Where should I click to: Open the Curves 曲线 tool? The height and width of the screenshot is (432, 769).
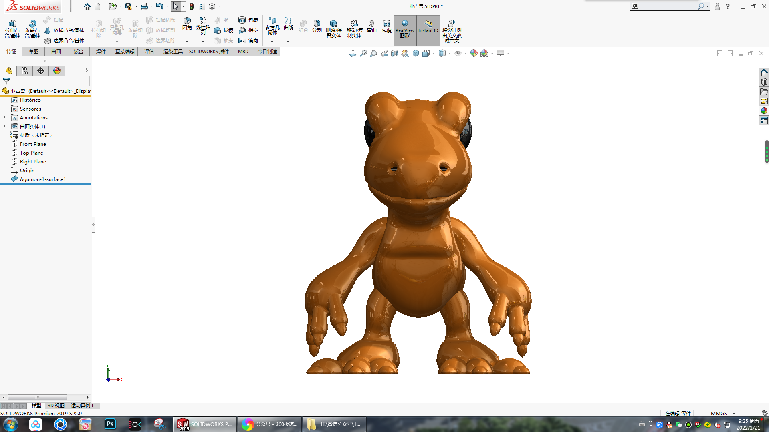(289, 24)
